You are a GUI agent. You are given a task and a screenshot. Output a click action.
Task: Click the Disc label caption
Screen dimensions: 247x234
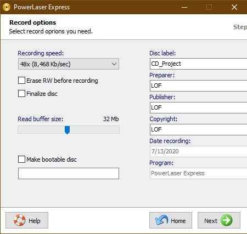162,53
